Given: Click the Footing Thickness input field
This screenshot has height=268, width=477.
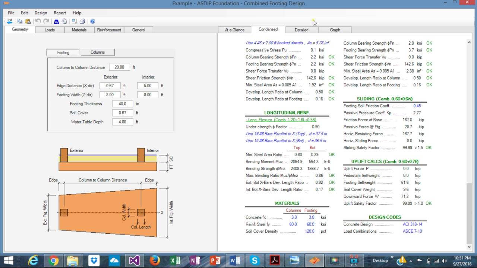Looking at the screenshot, I should click(x=122, y=104).
